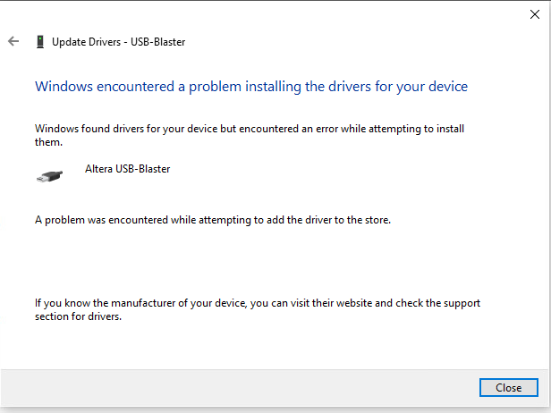Viewport: 551px width, 413px height.
Task: Click the "If you know the manufacturer" line
Action: click(258, 303)
